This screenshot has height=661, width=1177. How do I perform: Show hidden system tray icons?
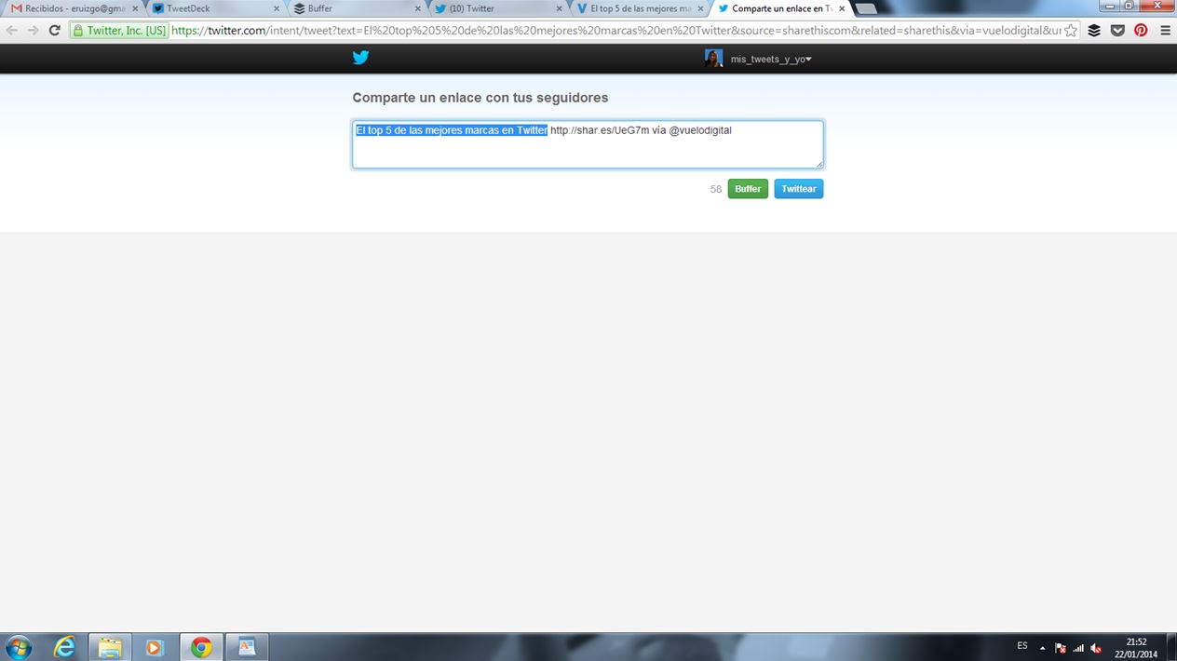tap(1042, 648)
